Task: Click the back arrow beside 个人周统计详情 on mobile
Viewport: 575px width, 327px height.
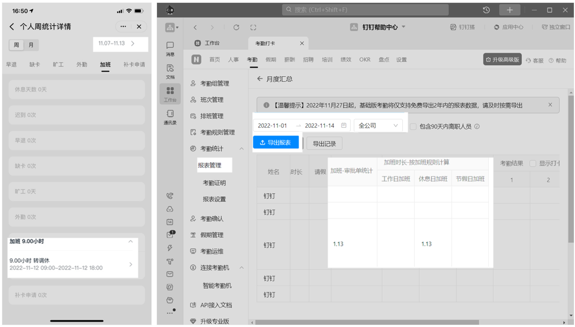Action: (12, 26)
